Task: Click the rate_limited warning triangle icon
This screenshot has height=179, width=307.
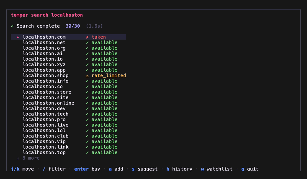Action: pyautogui.click(x=87, y=76)
